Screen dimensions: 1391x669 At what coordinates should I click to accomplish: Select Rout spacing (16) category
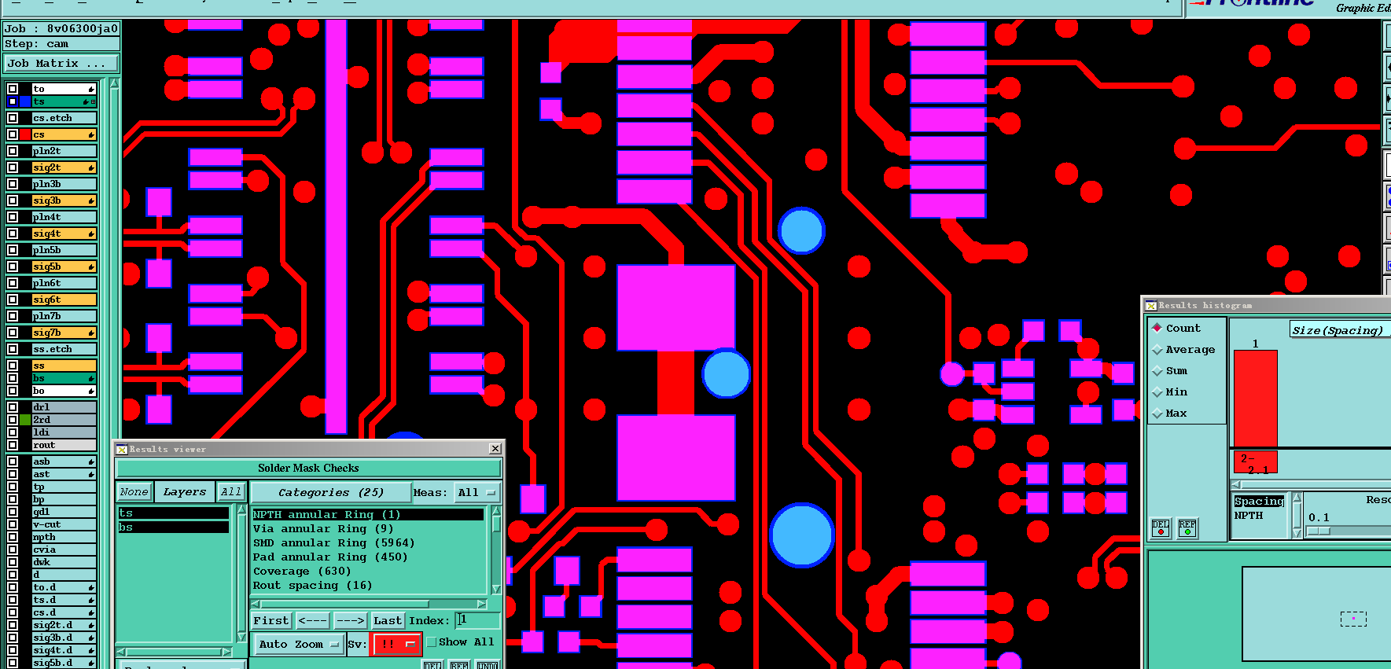pos(368,586)
